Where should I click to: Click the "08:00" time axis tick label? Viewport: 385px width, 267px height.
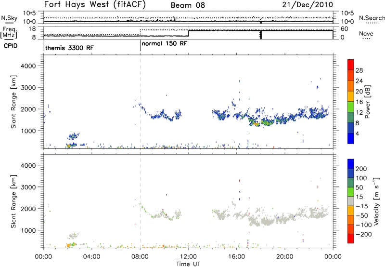(140, 257)
